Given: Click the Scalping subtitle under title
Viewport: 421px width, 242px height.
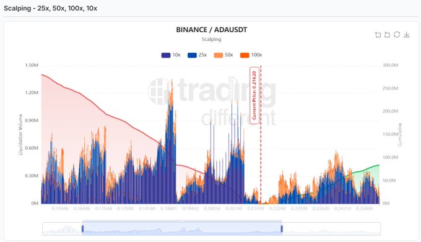Looking at the screenshot, I should (212, 40).
